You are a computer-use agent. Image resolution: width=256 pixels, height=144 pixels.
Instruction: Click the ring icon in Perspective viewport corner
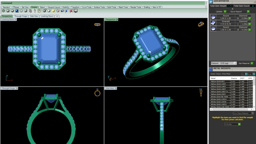(201, 24)
